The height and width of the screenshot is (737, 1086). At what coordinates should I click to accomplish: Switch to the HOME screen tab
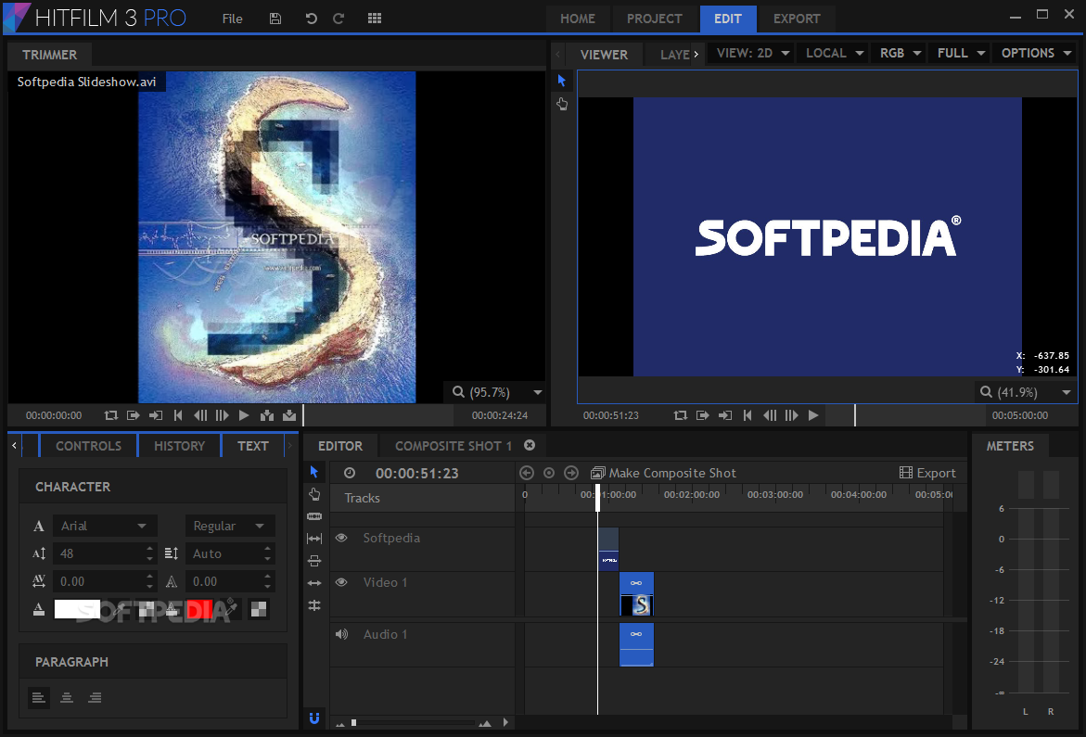click(578, 19)
